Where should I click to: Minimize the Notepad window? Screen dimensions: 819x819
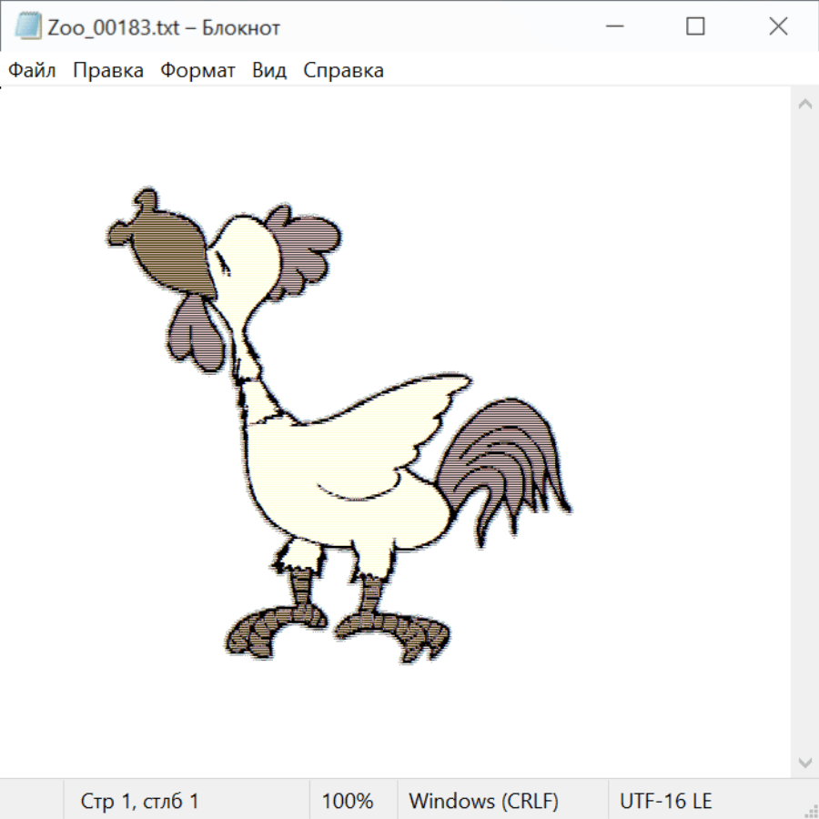tap(612, 27)
